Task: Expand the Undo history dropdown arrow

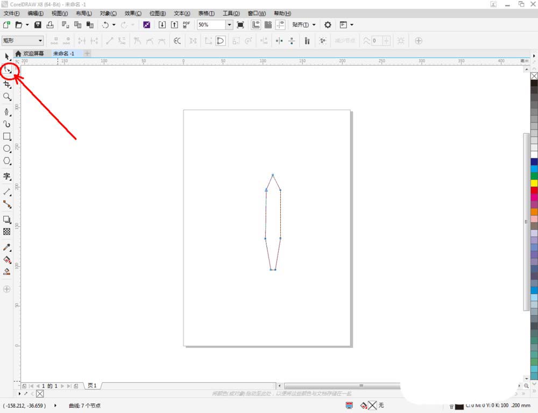Action: pyautogui.click(x=114, y=25)
